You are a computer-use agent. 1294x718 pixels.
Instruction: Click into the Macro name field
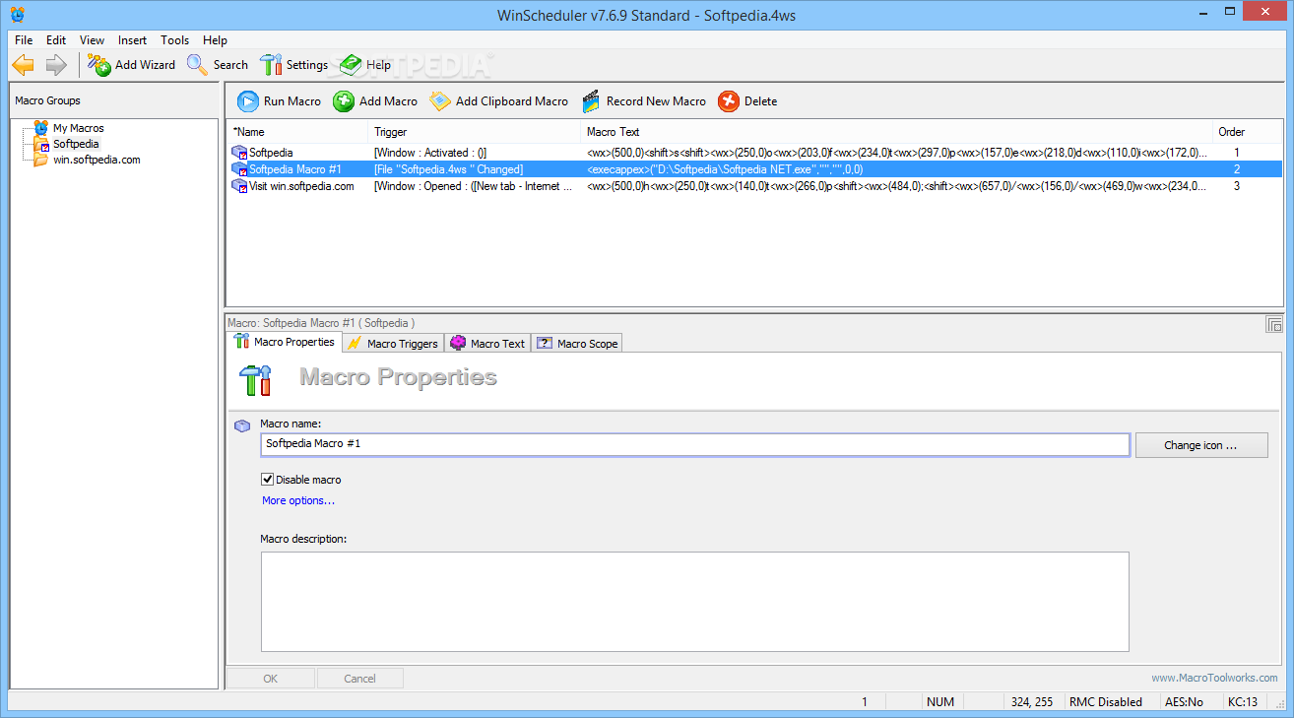695,444
